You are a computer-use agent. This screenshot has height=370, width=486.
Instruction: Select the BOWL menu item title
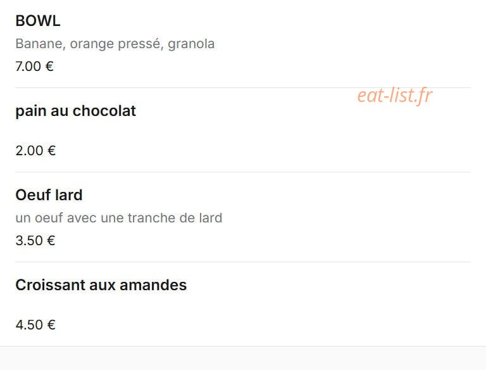[38, 21]
